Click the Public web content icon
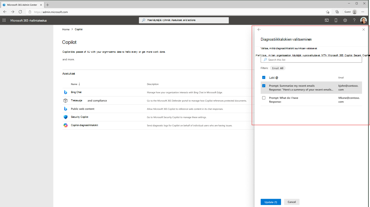This screenshot has width=370, height=207. [66, 109]
